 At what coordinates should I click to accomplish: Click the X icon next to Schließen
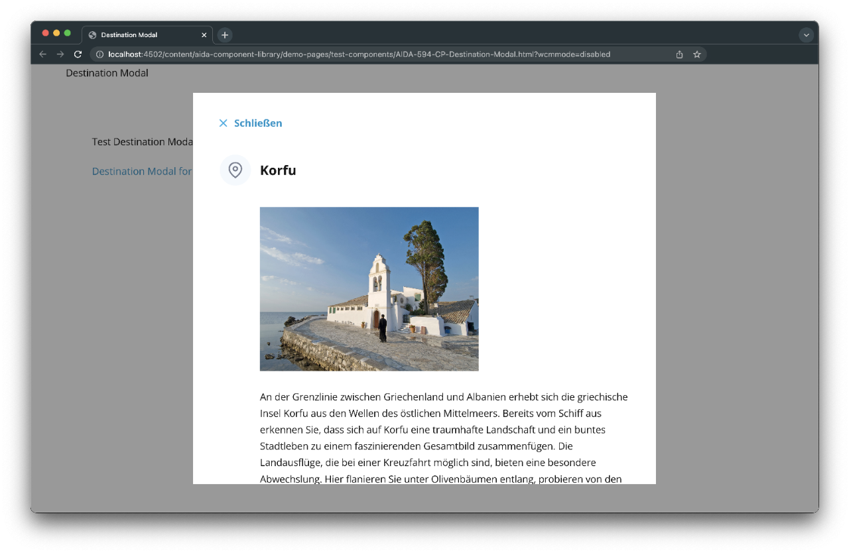coord(223,123)
